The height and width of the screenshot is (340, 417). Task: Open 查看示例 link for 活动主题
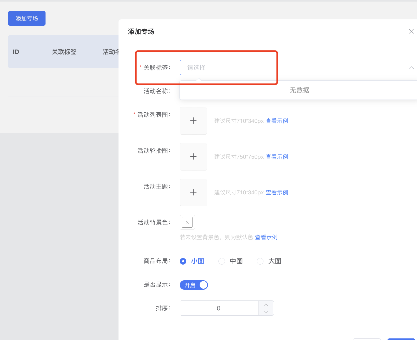pyautogui.click(x=277, y=192)
